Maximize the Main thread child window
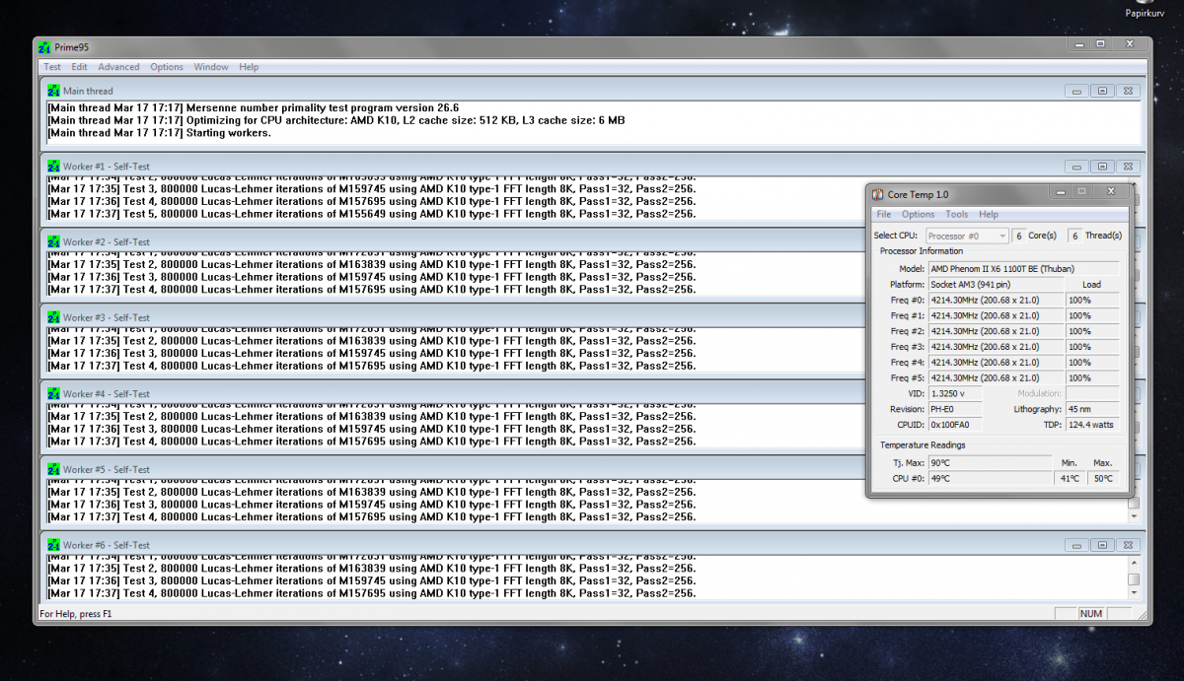The height and width of the screenshot is (681, 1184). [x=1102, y=91]
